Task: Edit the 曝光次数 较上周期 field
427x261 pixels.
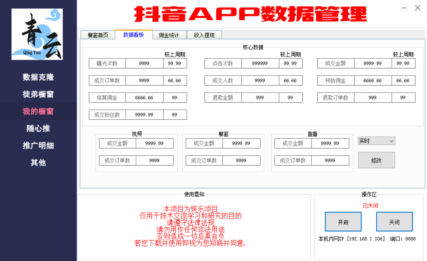Action: pyautogui.click(x=175, y=63)
